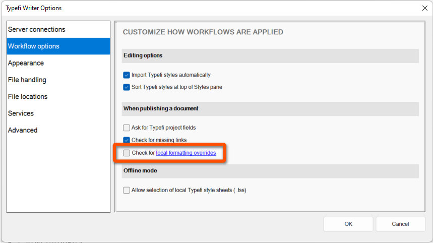Switch to File locations page
The image size is (433, 243).
coord(58,97)
